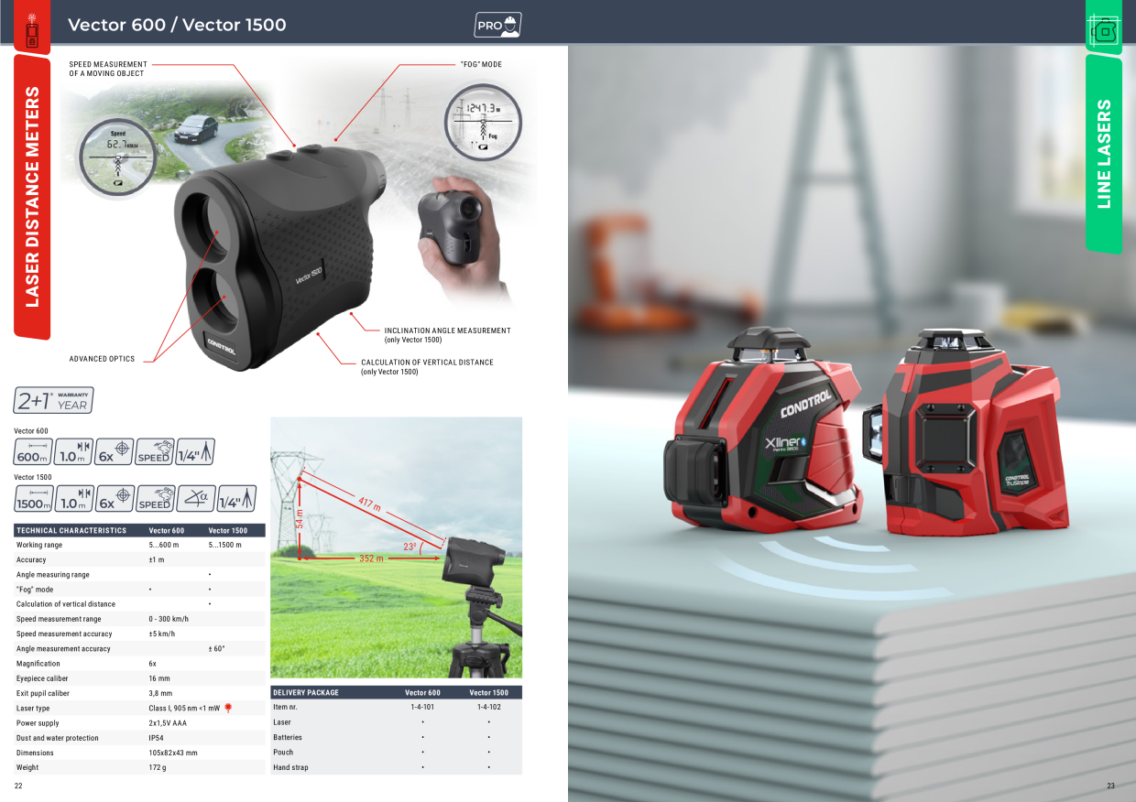This screenshot has width=1136, height=802.
Task: Click the green line laser icon in header
Action: coord(1104,31)
